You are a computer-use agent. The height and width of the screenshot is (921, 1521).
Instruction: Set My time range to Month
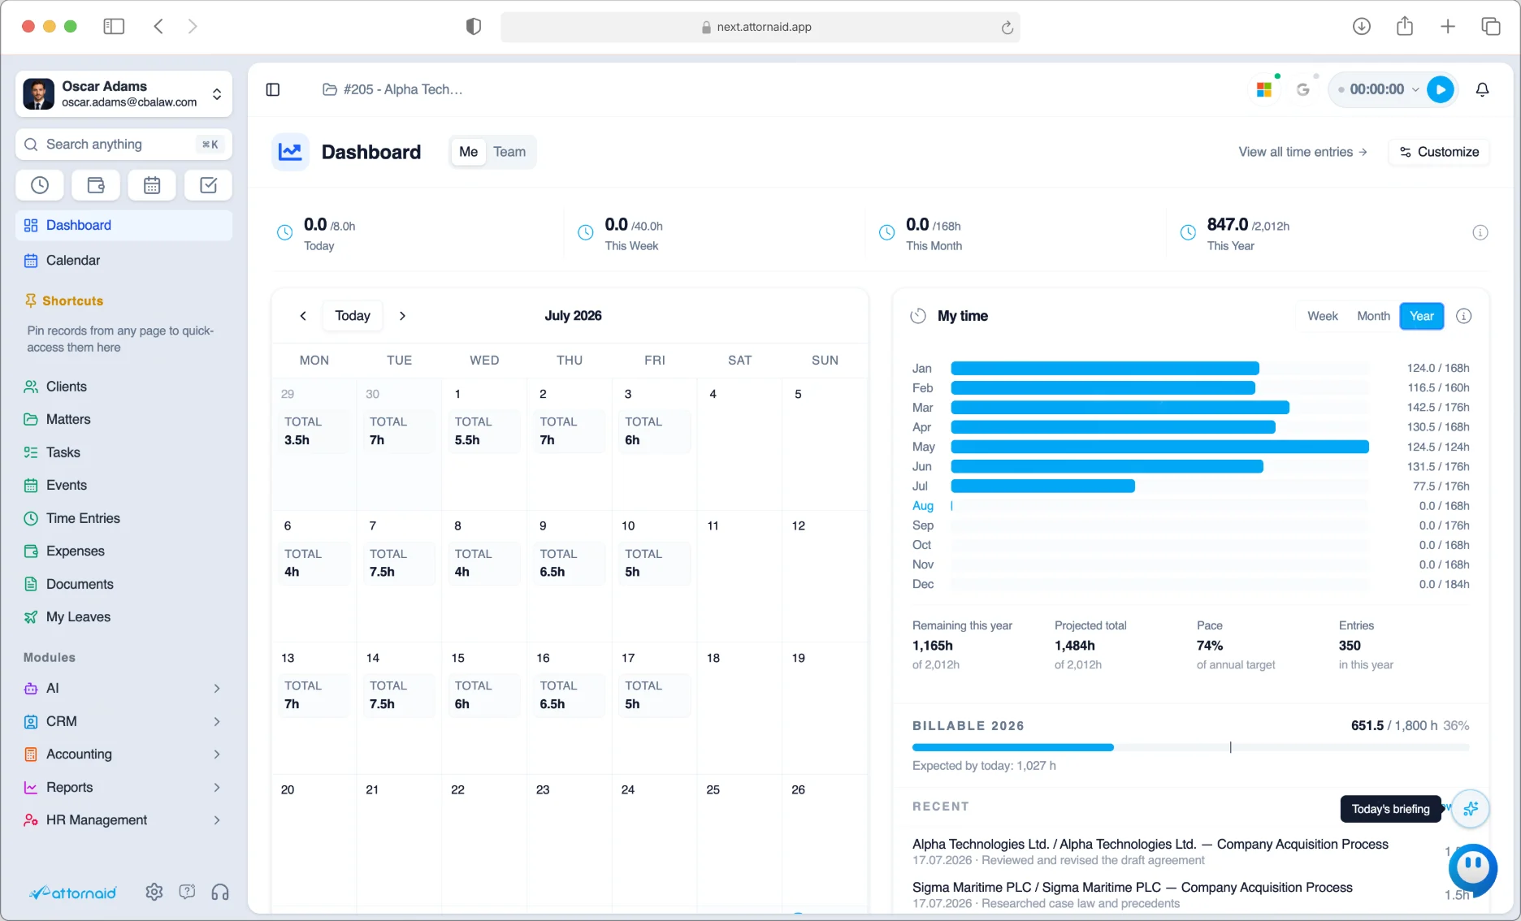(1373, 316)
